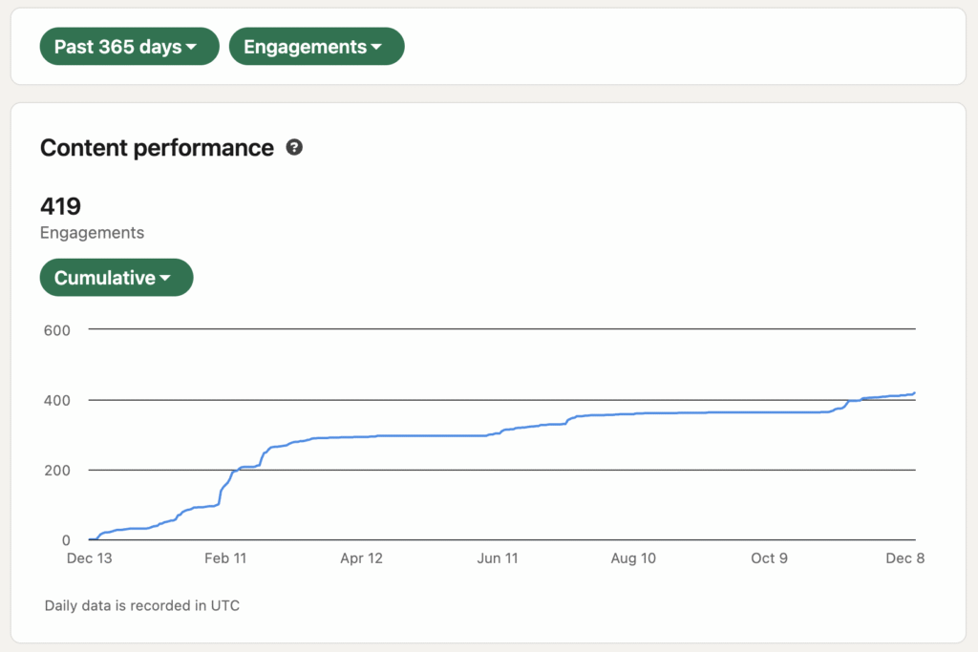Screen dimensions: 978x652
Task: Select the Oct 9 date label
Action: [x=769, y=558]
